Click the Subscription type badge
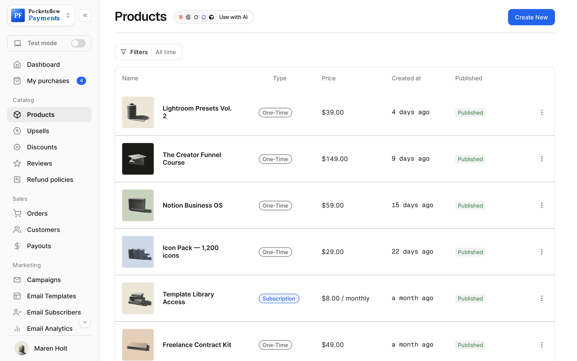577x361 pixels. [279, 298]
